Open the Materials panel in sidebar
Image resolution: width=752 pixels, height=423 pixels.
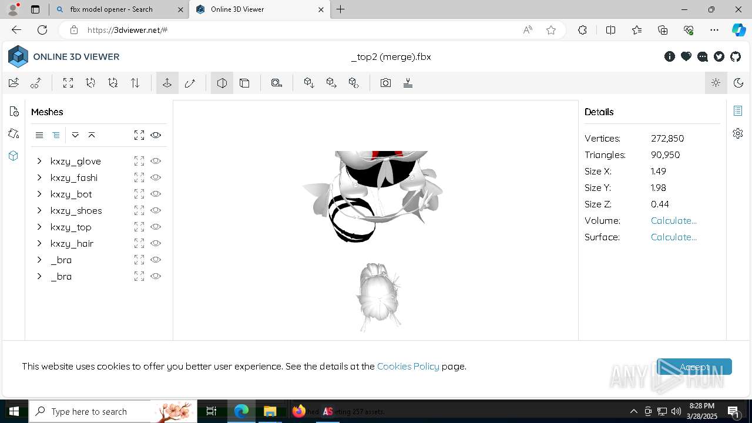click(x=14, y=134)
